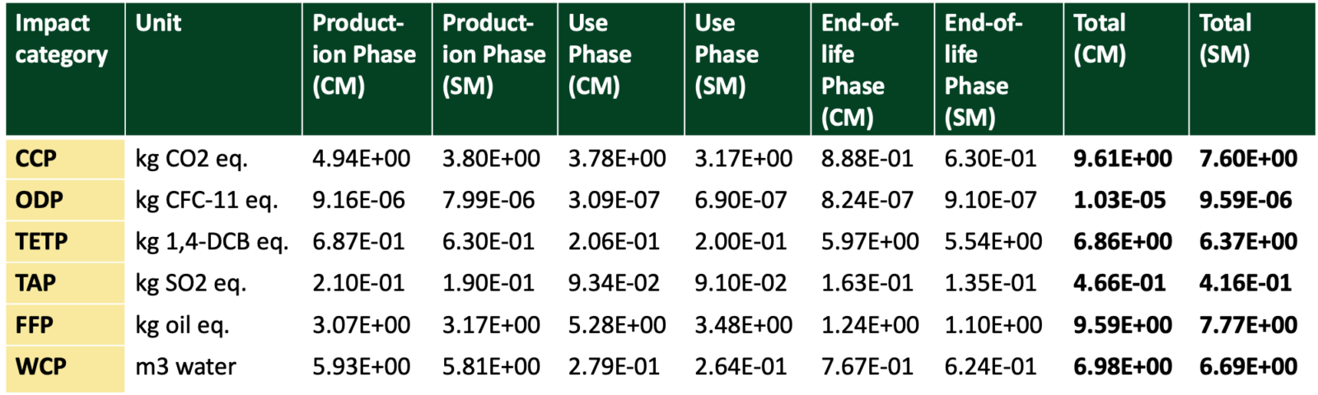Screen dimensions: 1318x395
Task: Select the Use Phase (SM) header
Action: point(726,54)
